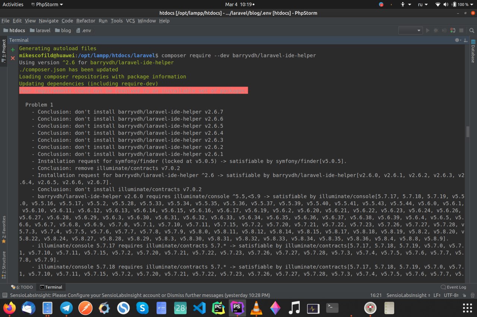Screen dimensions: 477x317
Task: Open the music player note icon
Action: tap(294, 308)
